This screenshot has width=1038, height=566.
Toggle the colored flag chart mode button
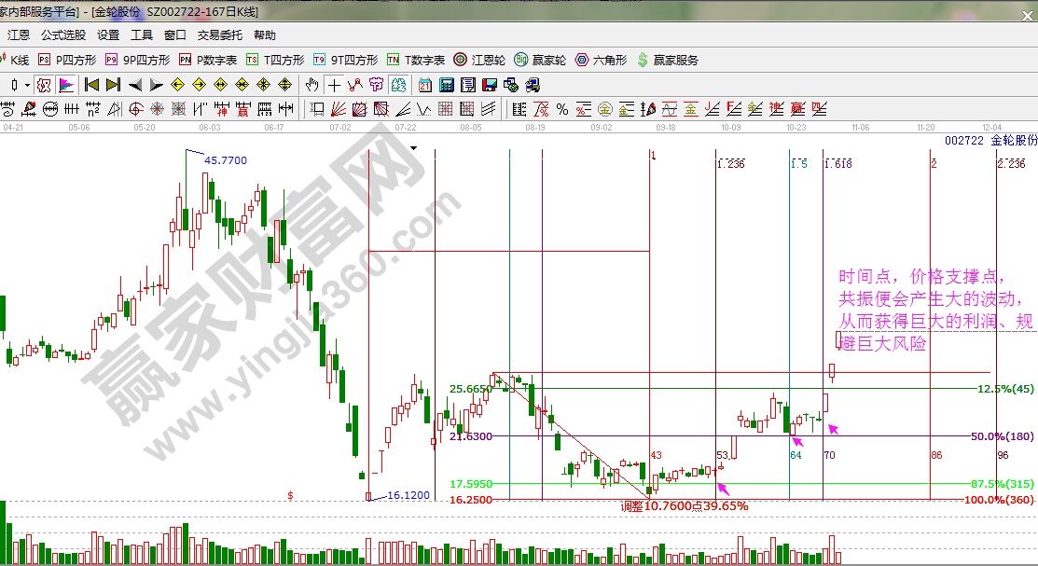coord(65,85)
